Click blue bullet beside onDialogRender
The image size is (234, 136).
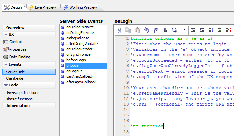coord(63,49)
